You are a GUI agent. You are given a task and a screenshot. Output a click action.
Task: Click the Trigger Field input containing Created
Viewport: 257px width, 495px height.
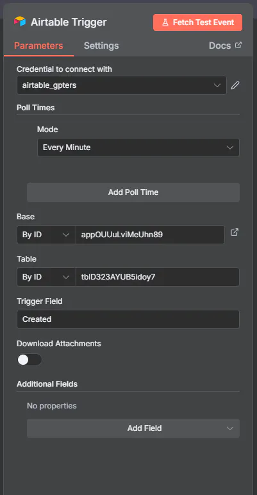(128, 319)
